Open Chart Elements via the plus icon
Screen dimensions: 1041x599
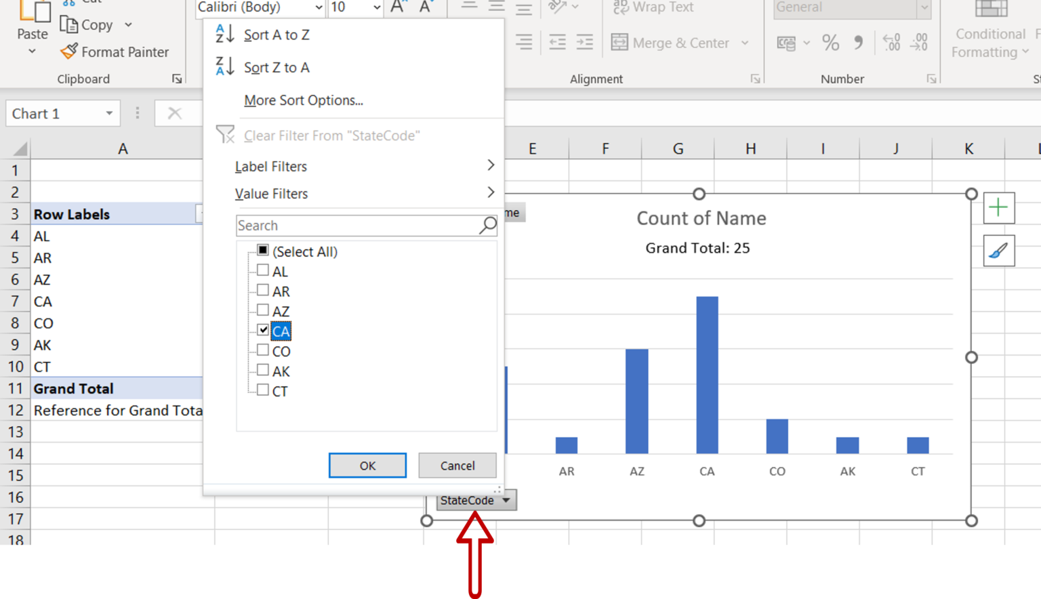click(x=998, y=208)
